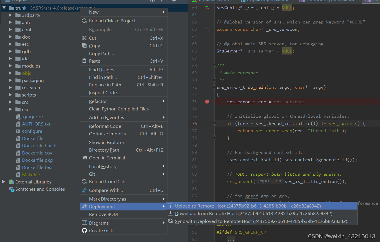This screenshot has width=380, height=242.
Task: Click line number 84 in gutter
Action: tap(194, 181)
